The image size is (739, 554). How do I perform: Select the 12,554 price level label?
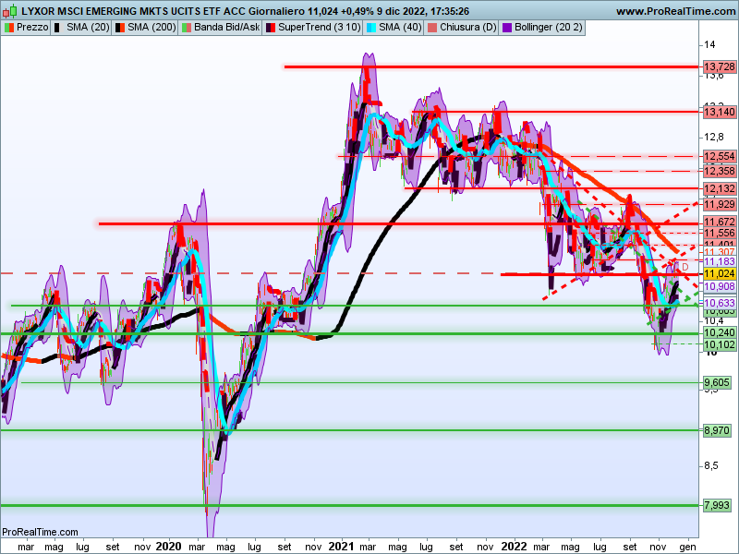pos(720,156)
